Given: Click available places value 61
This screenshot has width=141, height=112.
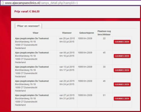Looking at the screenshot, I should pyautogui.click(x=104, y=95).
